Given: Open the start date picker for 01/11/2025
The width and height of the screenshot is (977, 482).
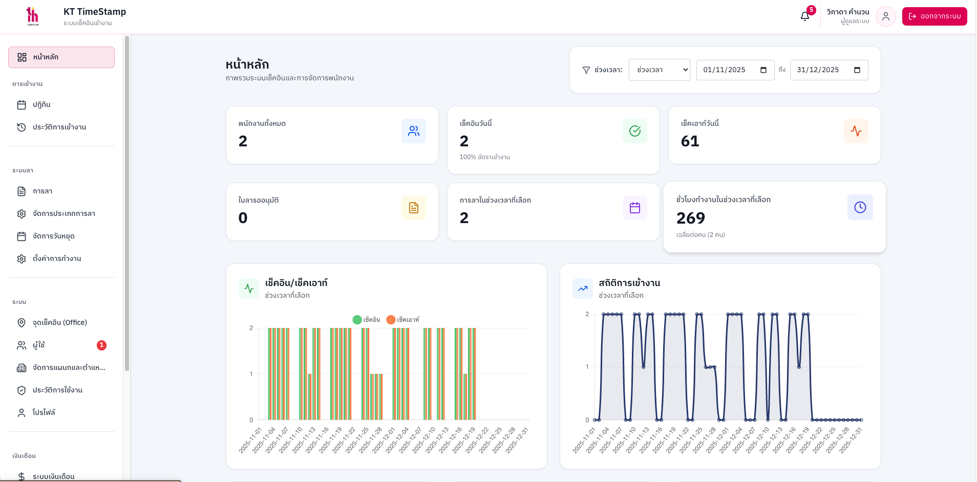Looking at the screenshot, I should 763,70.
